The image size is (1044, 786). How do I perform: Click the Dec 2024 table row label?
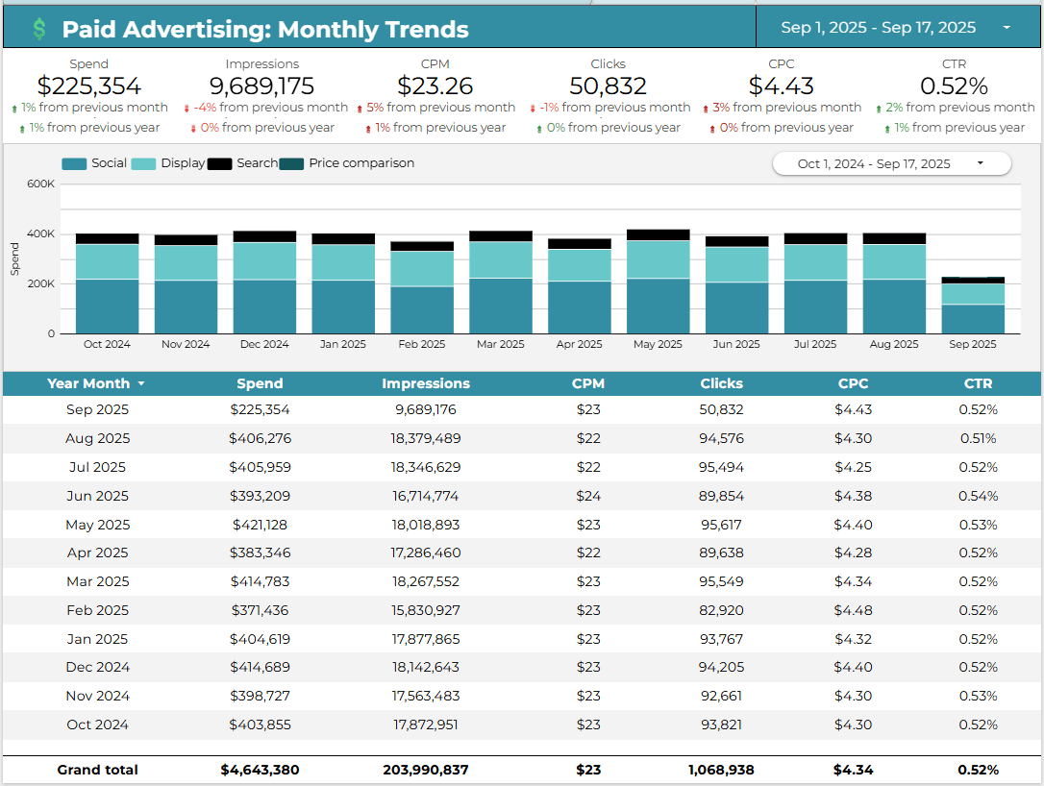[x=97, y=667]
